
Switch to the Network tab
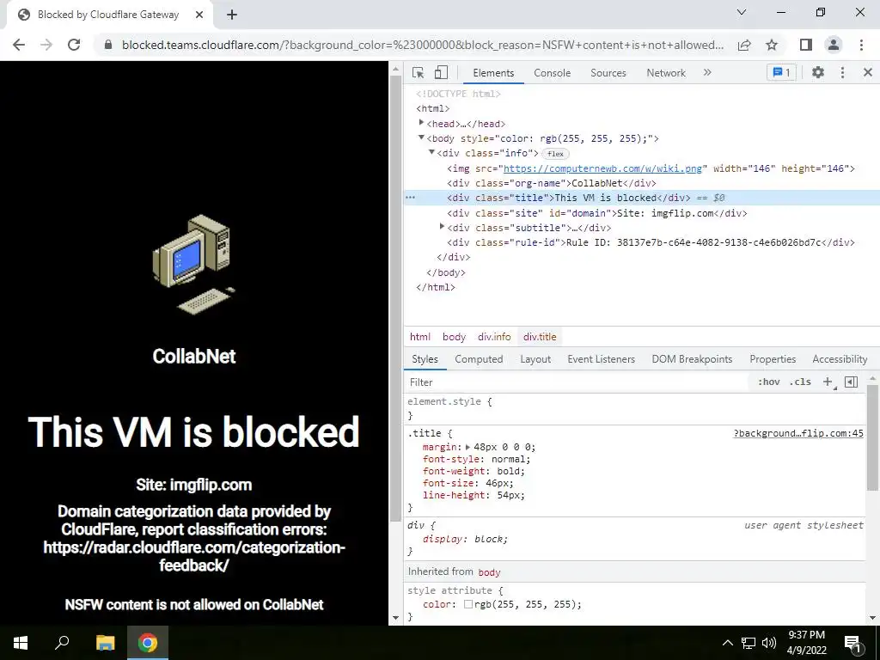[666, 73]
